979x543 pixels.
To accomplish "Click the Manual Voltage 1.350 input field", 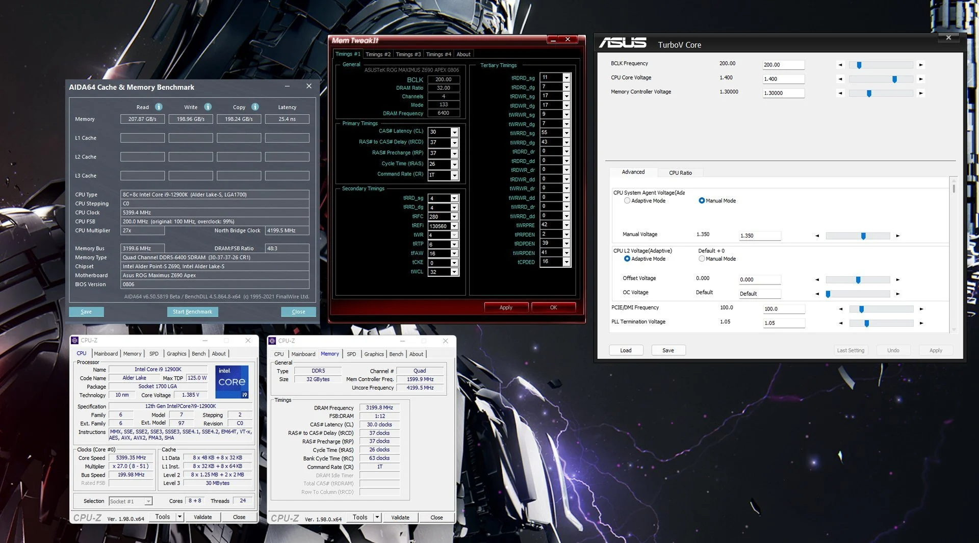I will click(x=760, y=236).
